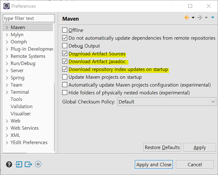Click the type filter text field

29,18
